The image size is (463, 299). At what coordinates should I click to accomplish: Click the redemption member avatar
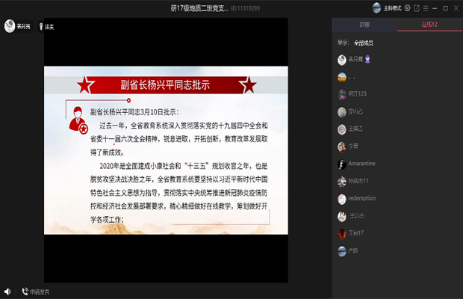click(x=341, y=198)
